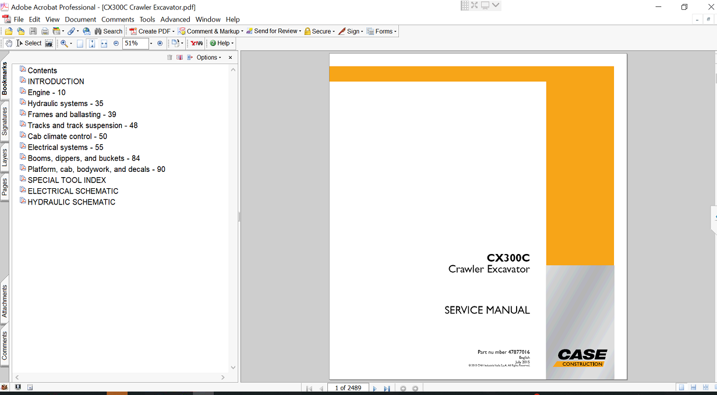Click the Search binoculars button
The image size is (717, 395).
108,31
